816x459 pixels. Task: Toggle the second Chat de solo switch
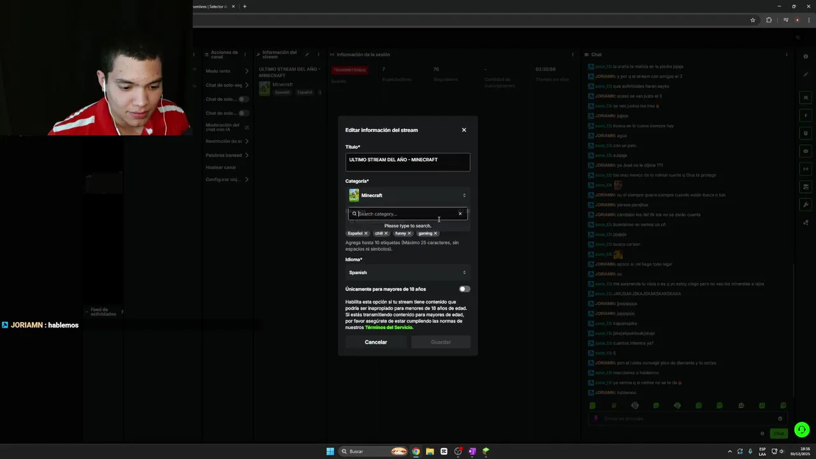pyautogui.click(x=243, y=113)
